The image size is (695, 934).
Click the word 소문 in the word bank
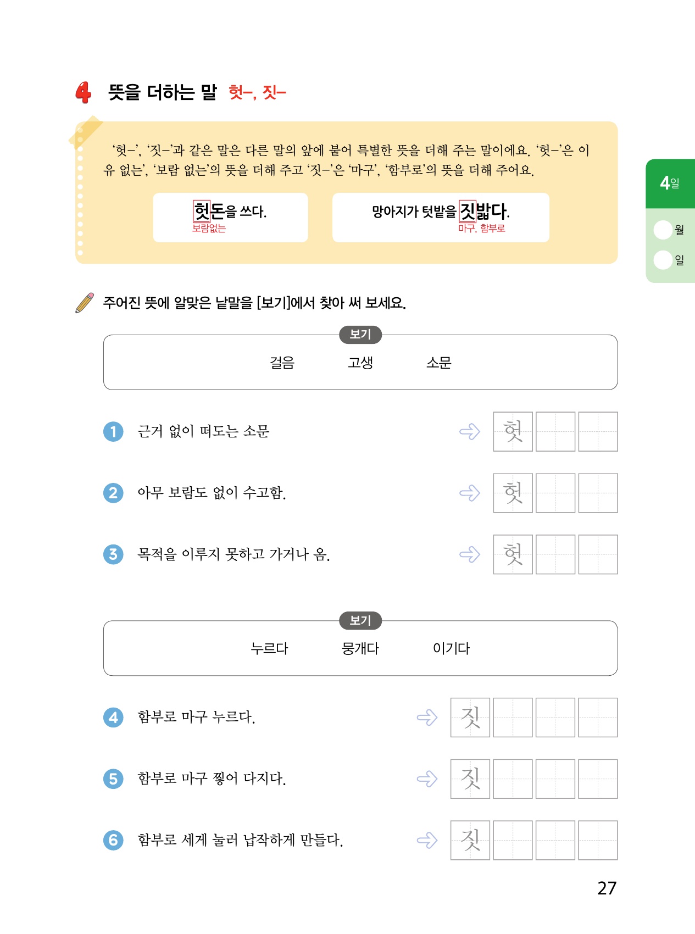[438, 363]
